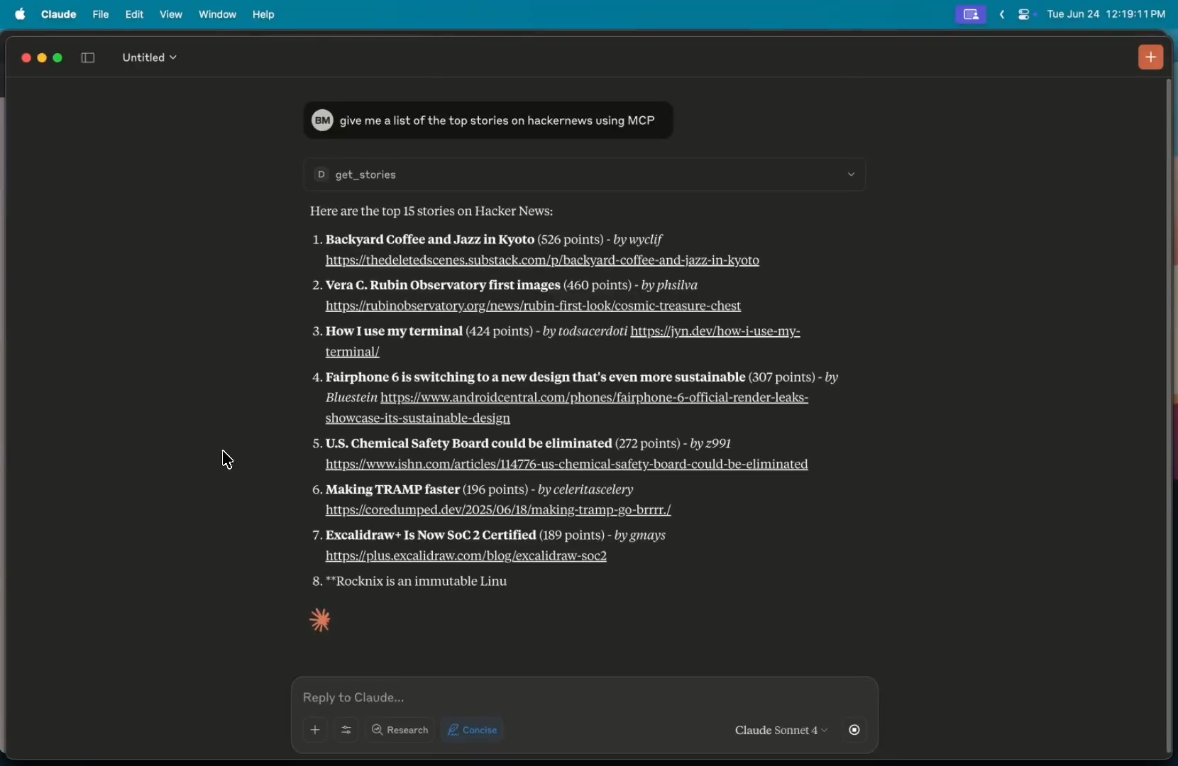Click 'Making TRAMP faster' title
The height and width of the screenshot is (766, 1178).
[393, 490]
